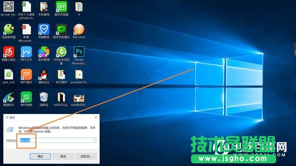Launch the assistant shortcut left of WPS表格
The width and height of the screenshot is (296, 166).
9,97
